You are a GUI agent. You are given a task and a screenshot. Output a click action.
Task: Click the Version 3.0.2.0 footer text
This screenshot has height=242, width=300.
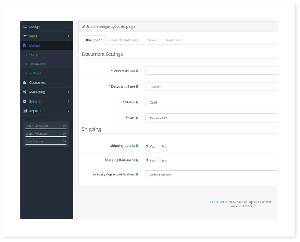pyautogui.click(x=241, y=206)
